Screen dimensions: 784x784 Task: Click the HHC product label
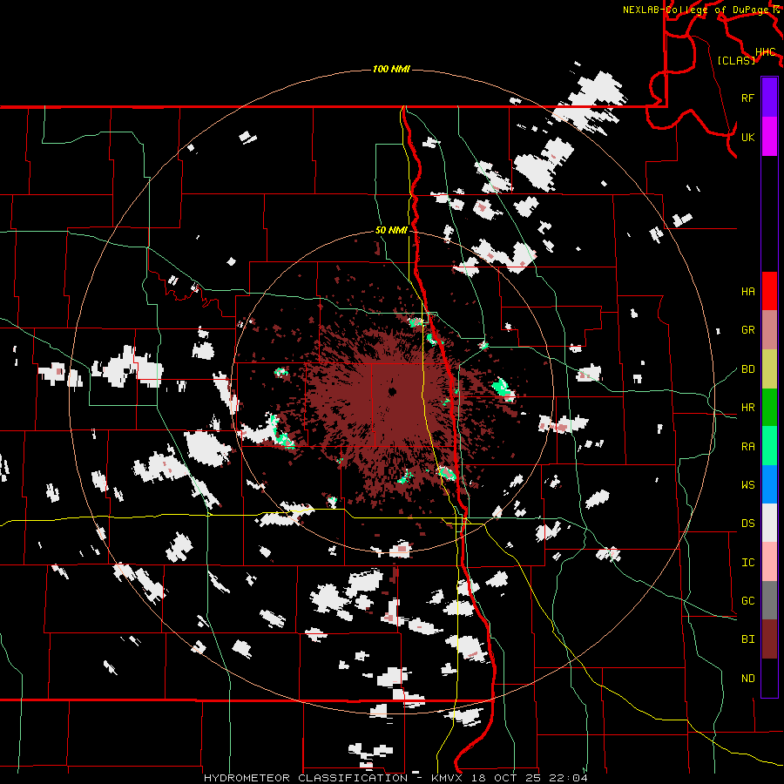(x=765, y=51)
